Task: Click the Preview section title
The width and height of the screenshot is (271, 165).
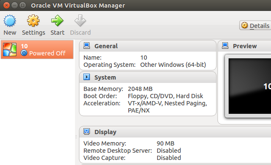Action: pos(245,46)
